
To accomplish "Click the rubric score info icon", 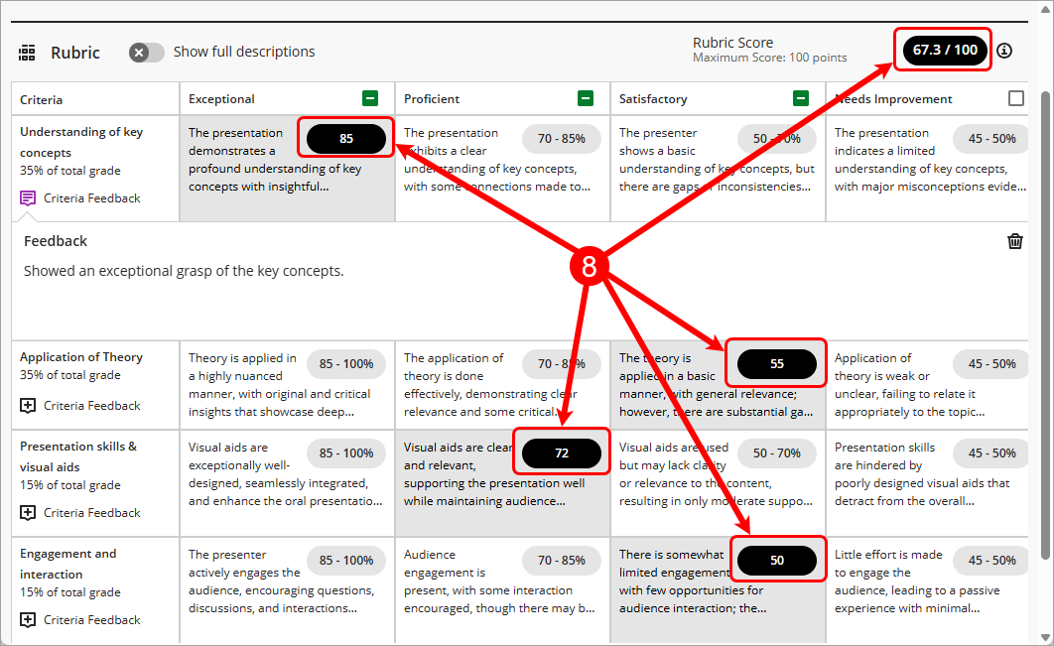I will pos(1004,51).
